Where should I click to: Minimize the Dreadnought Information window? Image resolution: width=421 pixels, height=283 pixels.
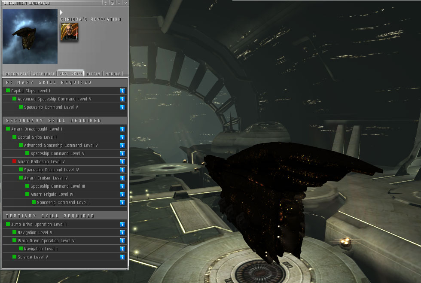coord(119,3)
